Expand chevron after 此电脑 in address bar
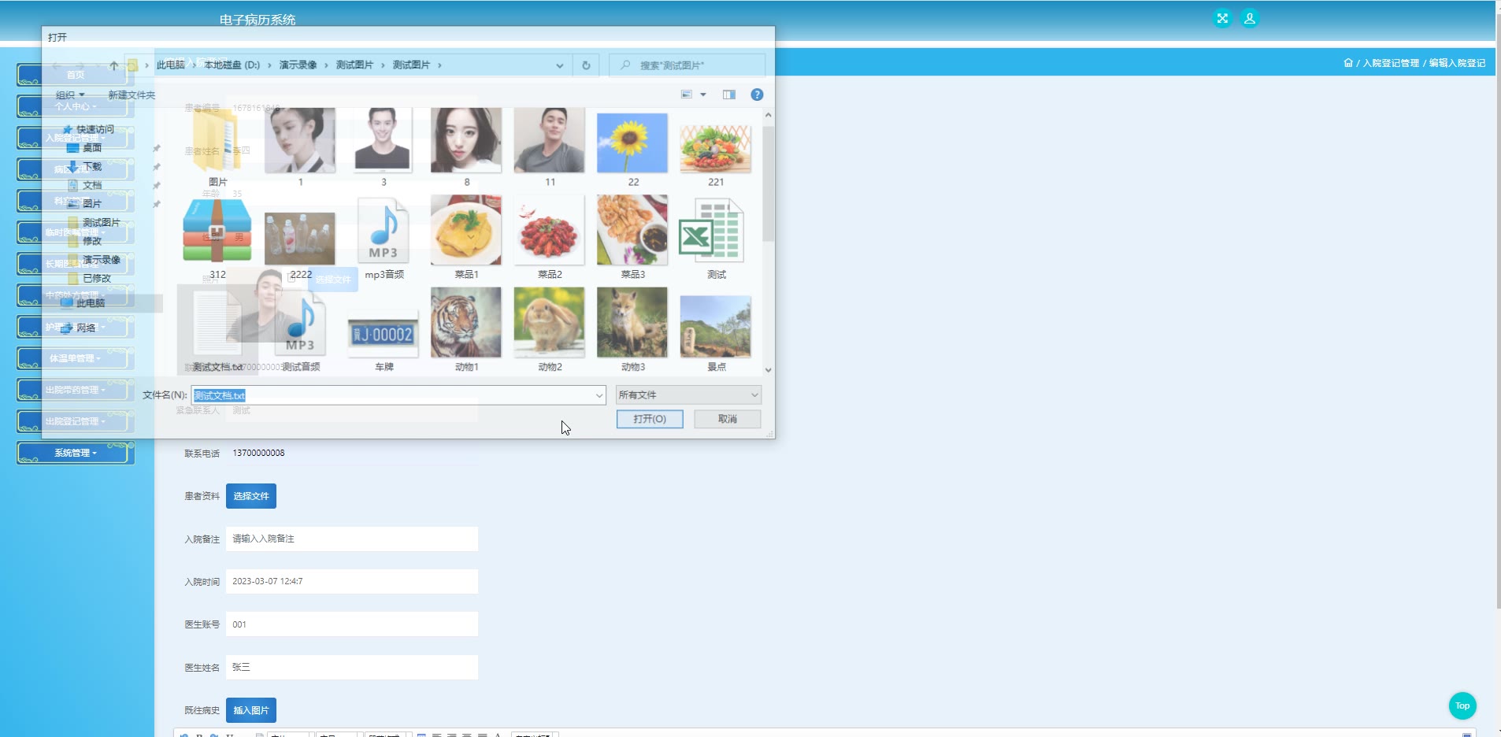This screenshot has width=1501, height=737. [x=193, y=65]
